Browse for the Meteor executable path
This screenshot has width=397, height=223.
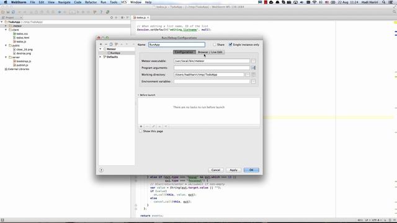[254, 61]
